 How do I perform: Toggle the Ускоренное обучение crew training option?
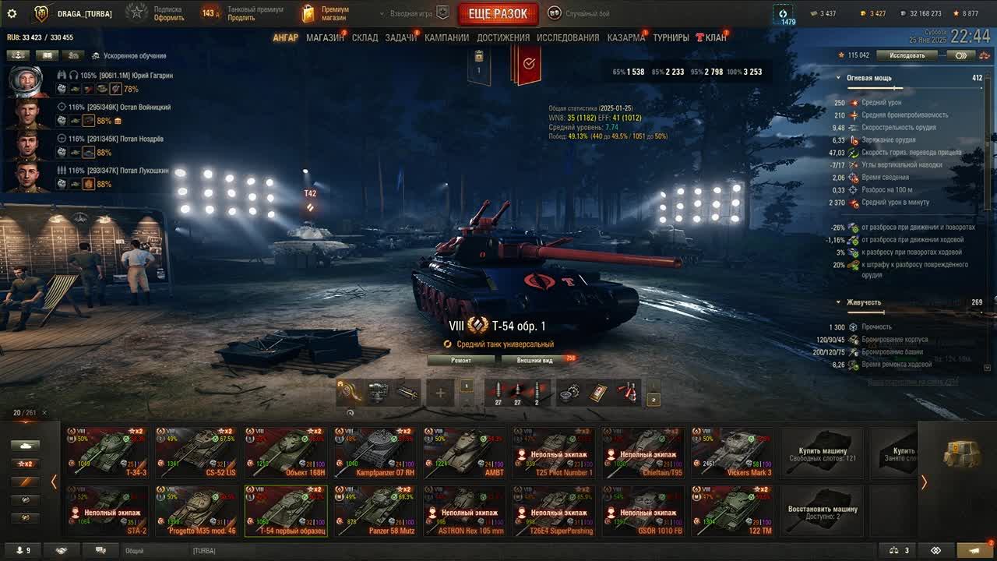point(129,56)
